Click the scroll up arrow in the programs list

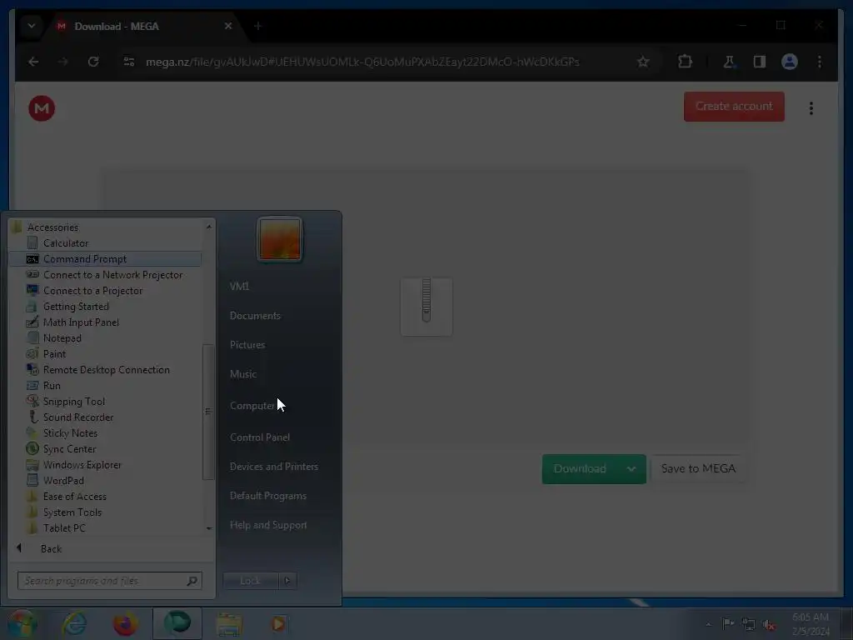click(209, 227)
